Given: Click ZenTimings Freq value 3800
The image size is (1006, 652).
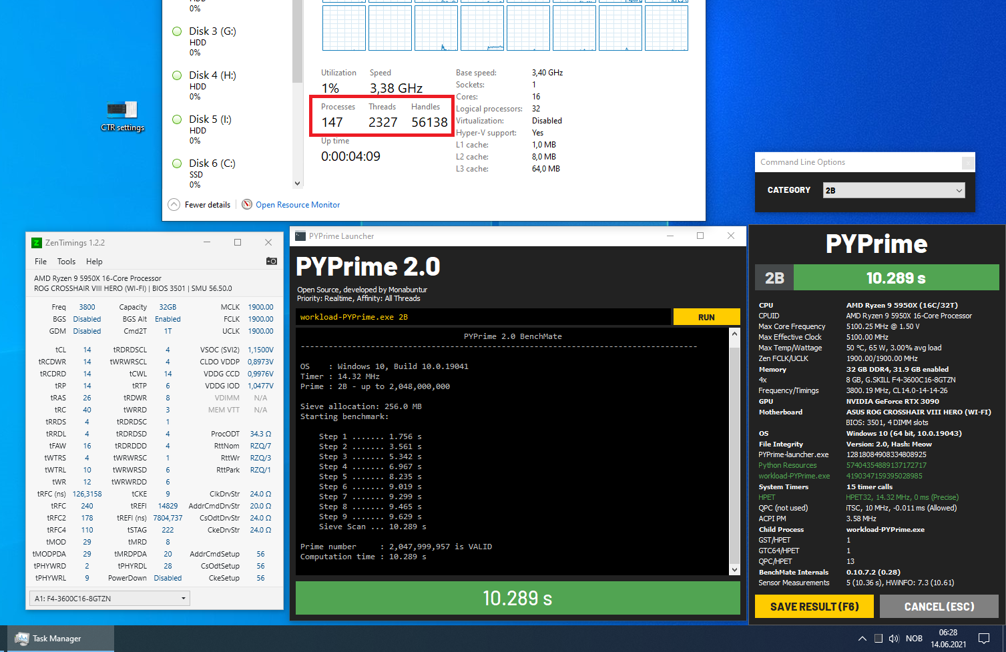Looking at the screenshot, I should pos(87,307).
